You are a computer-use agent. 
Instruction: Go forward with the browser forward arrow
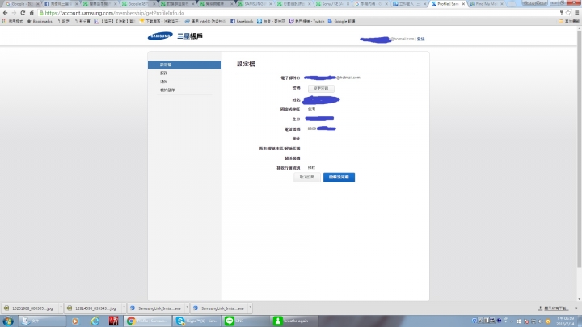[14, 13]
